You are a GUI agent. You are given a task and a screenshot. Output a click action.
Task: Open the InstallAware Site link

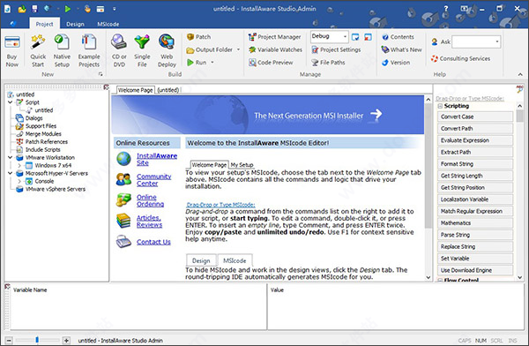pyautogui.click(x=157, y=159)
